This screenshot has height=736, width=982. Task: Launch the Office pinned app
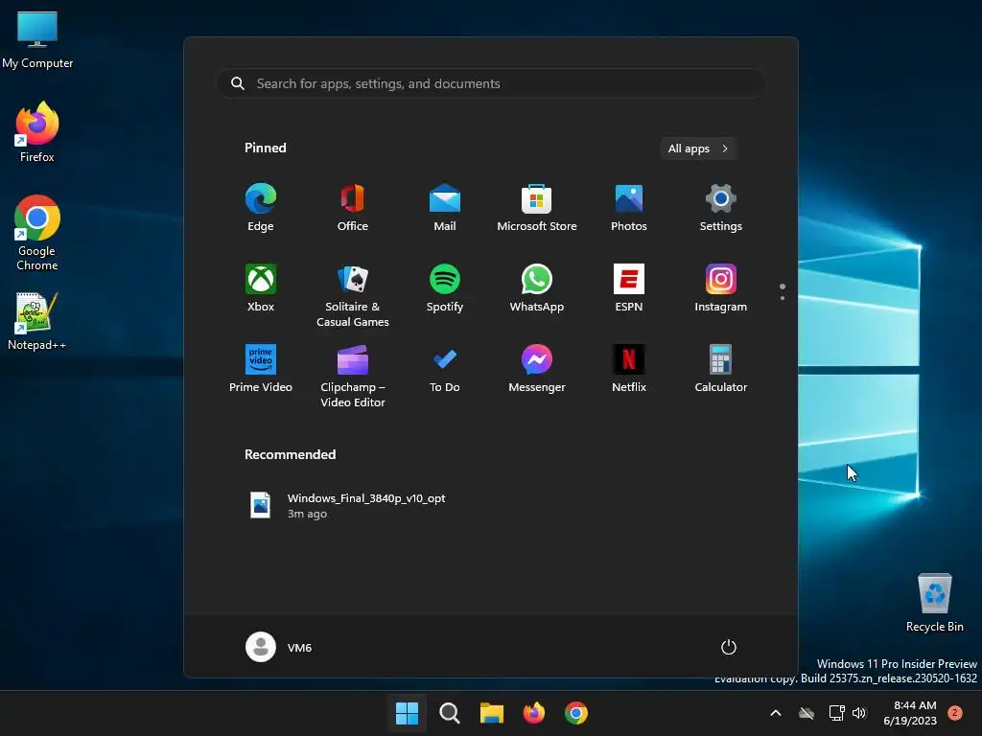353,208
